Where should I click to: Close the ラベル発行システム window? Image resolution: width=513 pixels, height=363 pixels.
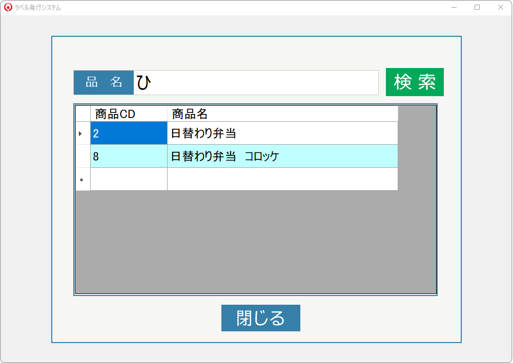501,7
